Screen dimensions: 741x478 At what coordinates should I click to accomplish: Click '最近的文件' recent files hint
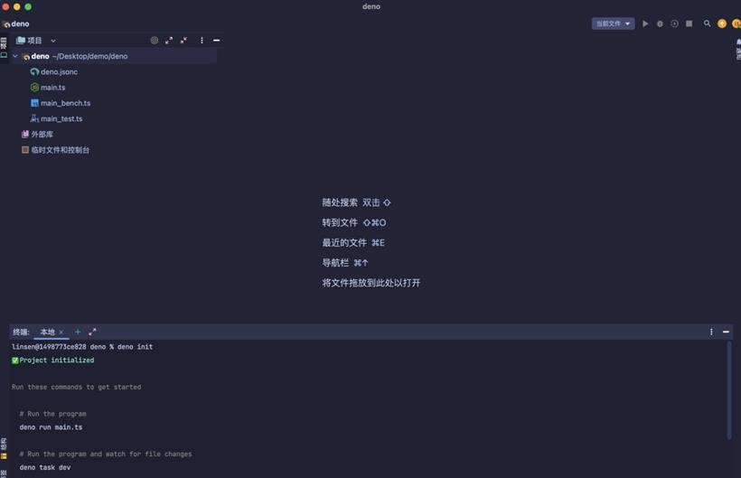pos(353,243)
